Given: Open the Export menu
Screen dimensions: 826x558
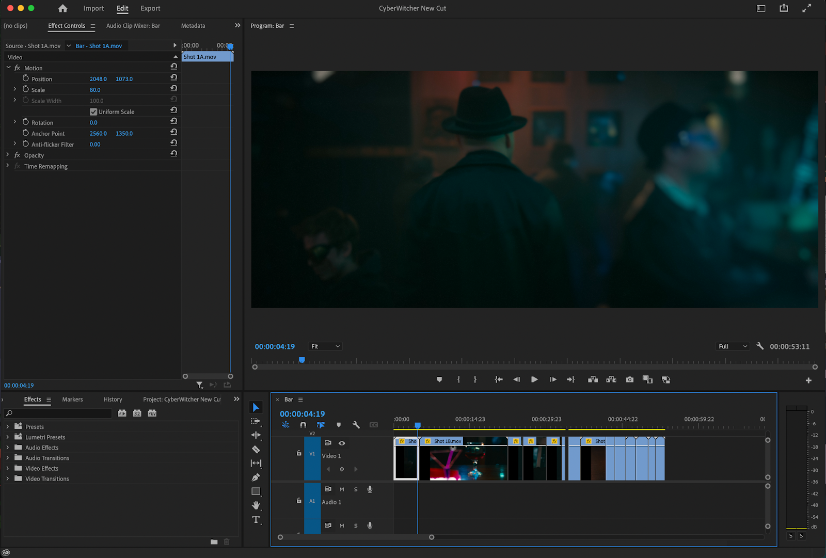Looking at the screenshot, I should [150, 8].
